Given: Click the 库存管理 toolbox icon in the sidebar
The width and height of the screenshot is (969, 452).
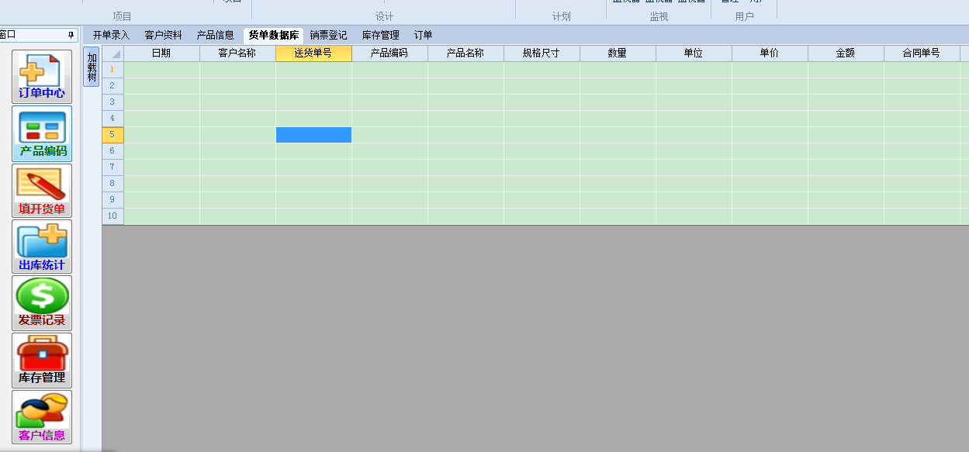Looking at the screenshot, I should tap(42, 360).
